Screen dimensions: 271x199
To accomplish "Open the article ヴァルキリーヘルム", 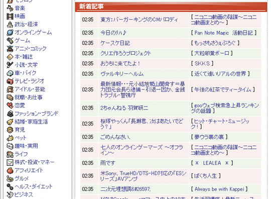I will (x=122, y=74).
